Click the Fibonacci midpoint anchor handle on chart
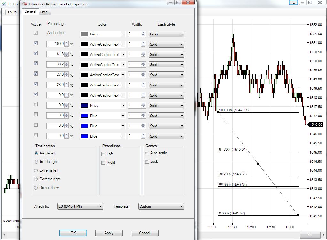The image size is (327, 240). pos(258,164)
